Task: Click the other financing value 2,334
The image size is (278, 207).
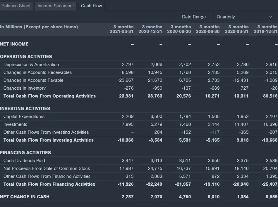Action: click(243, 176)
